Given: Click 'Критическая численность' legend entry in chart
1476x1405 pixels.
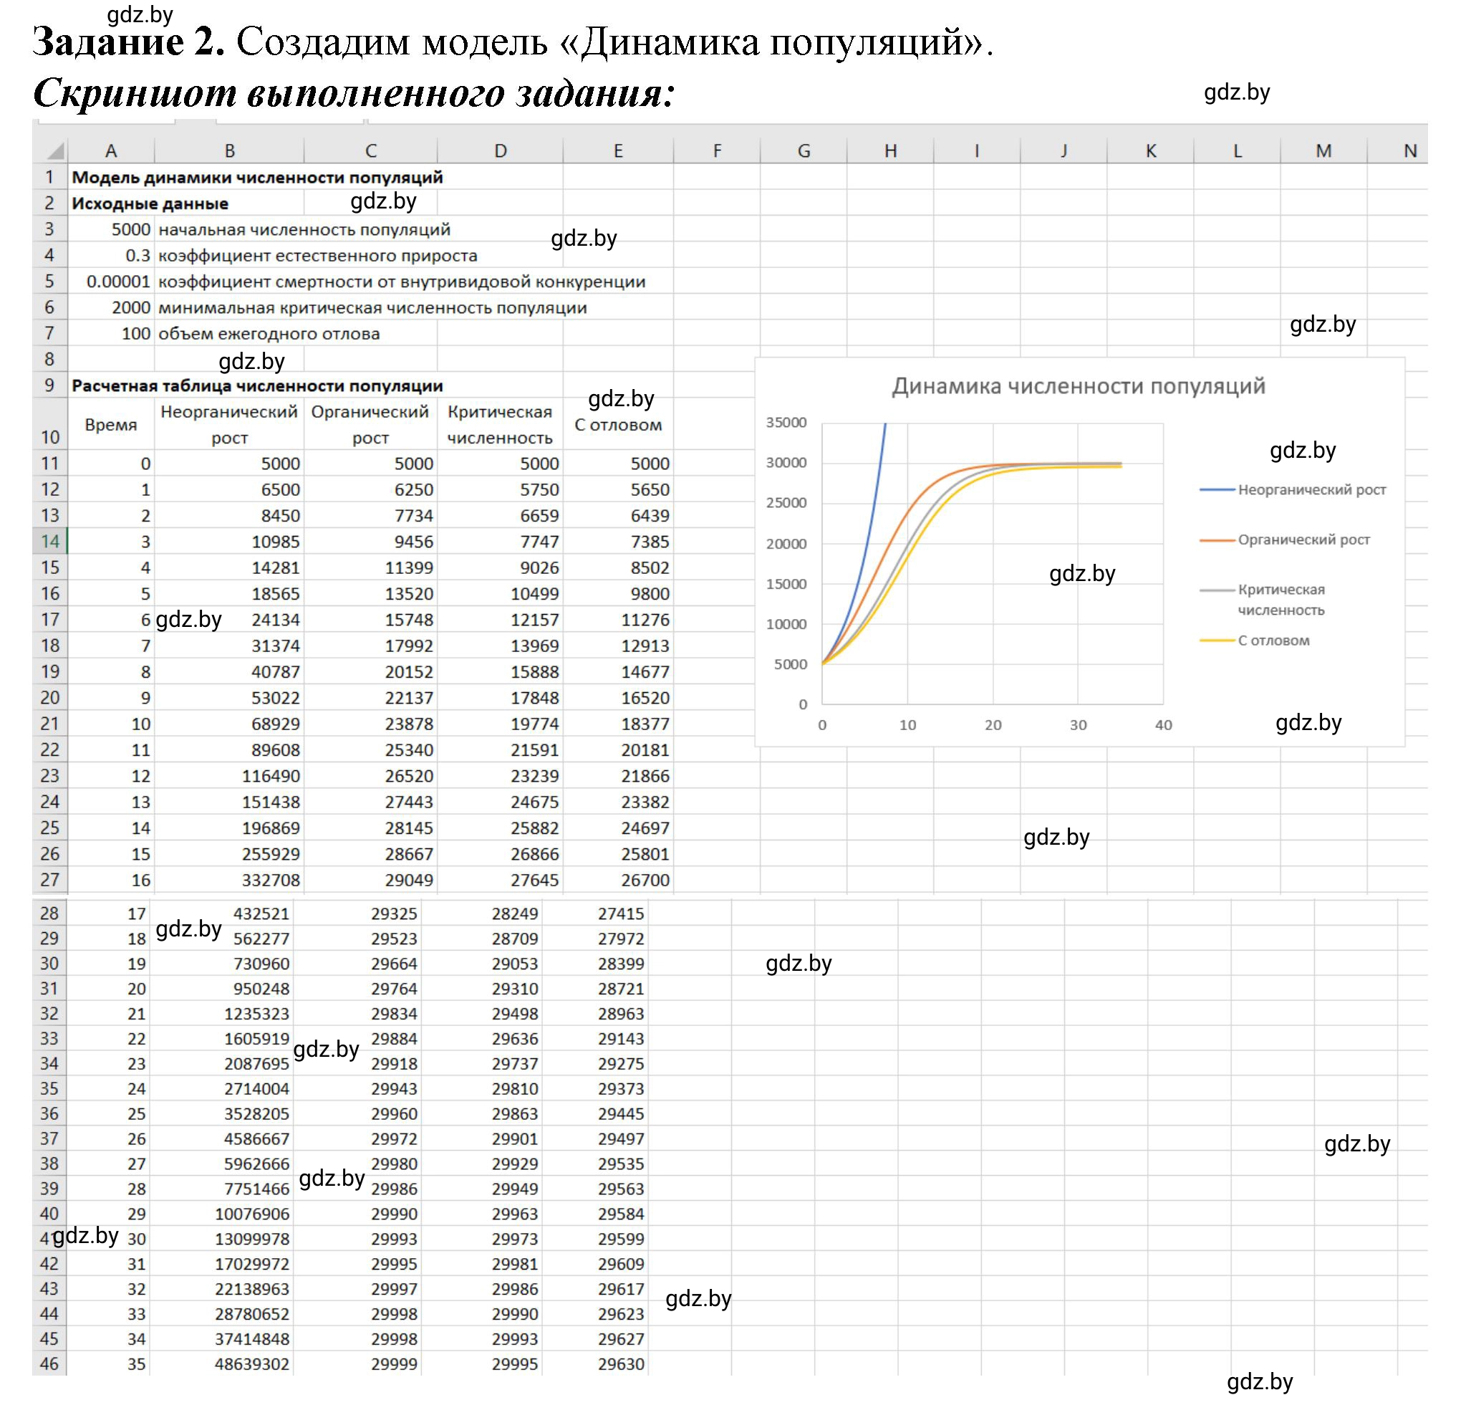Looking at the screenshot, I should [1262, 599].
